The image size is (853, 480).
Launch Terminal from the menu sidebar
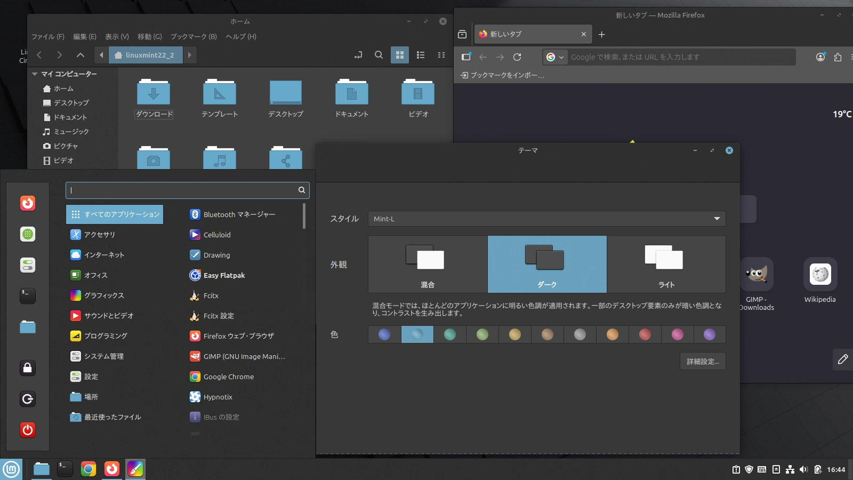pyautogui.click(x=27, y=296)
